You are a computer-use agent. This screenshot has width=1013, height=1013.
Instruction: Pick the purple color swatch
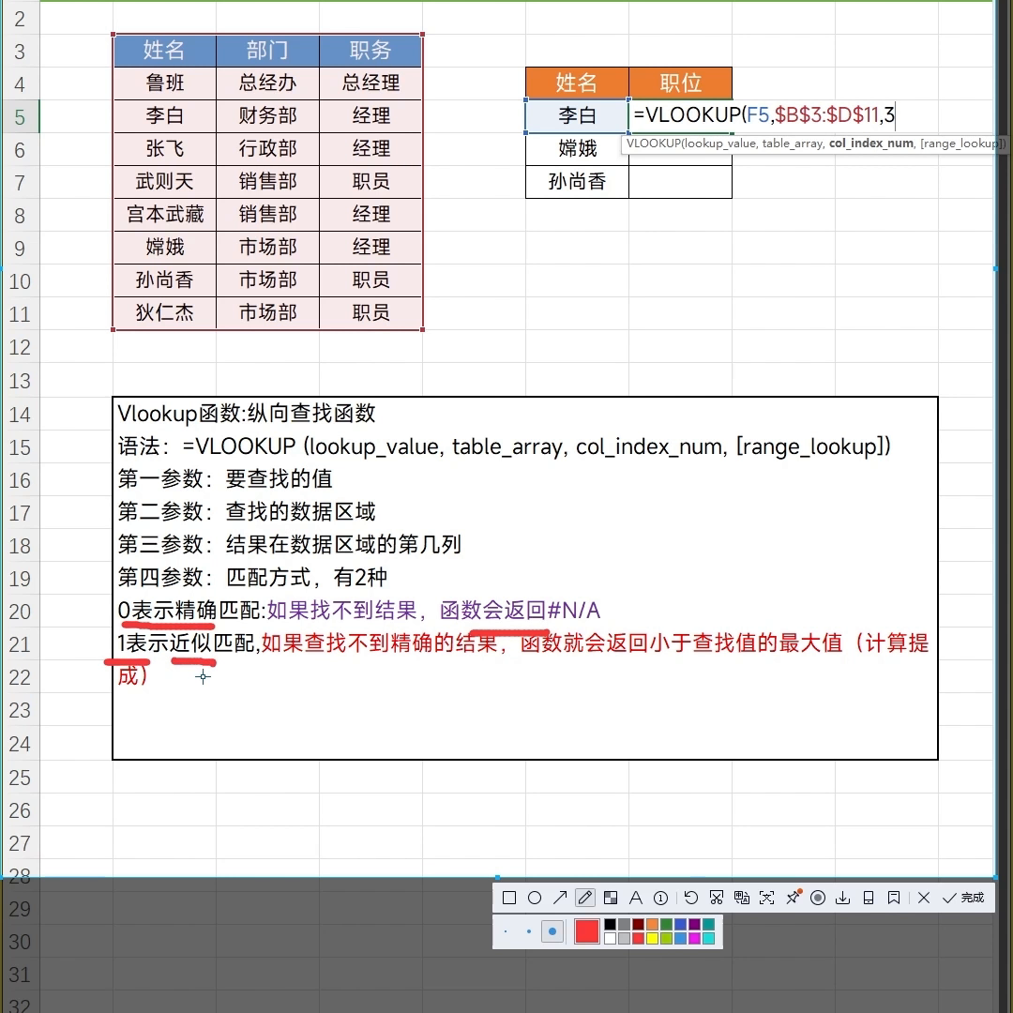[694, 925]
